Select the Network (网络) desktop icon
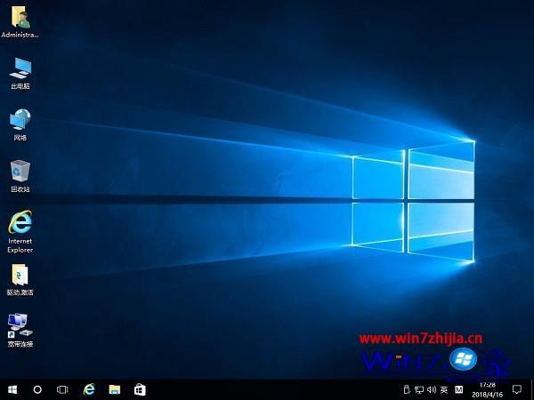The image size is (534, 400). click(20, 124)
